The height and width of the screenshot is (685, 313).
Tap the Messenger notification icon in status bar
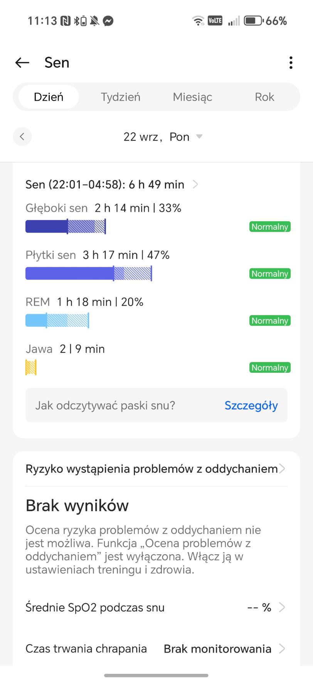coord(108,21)
